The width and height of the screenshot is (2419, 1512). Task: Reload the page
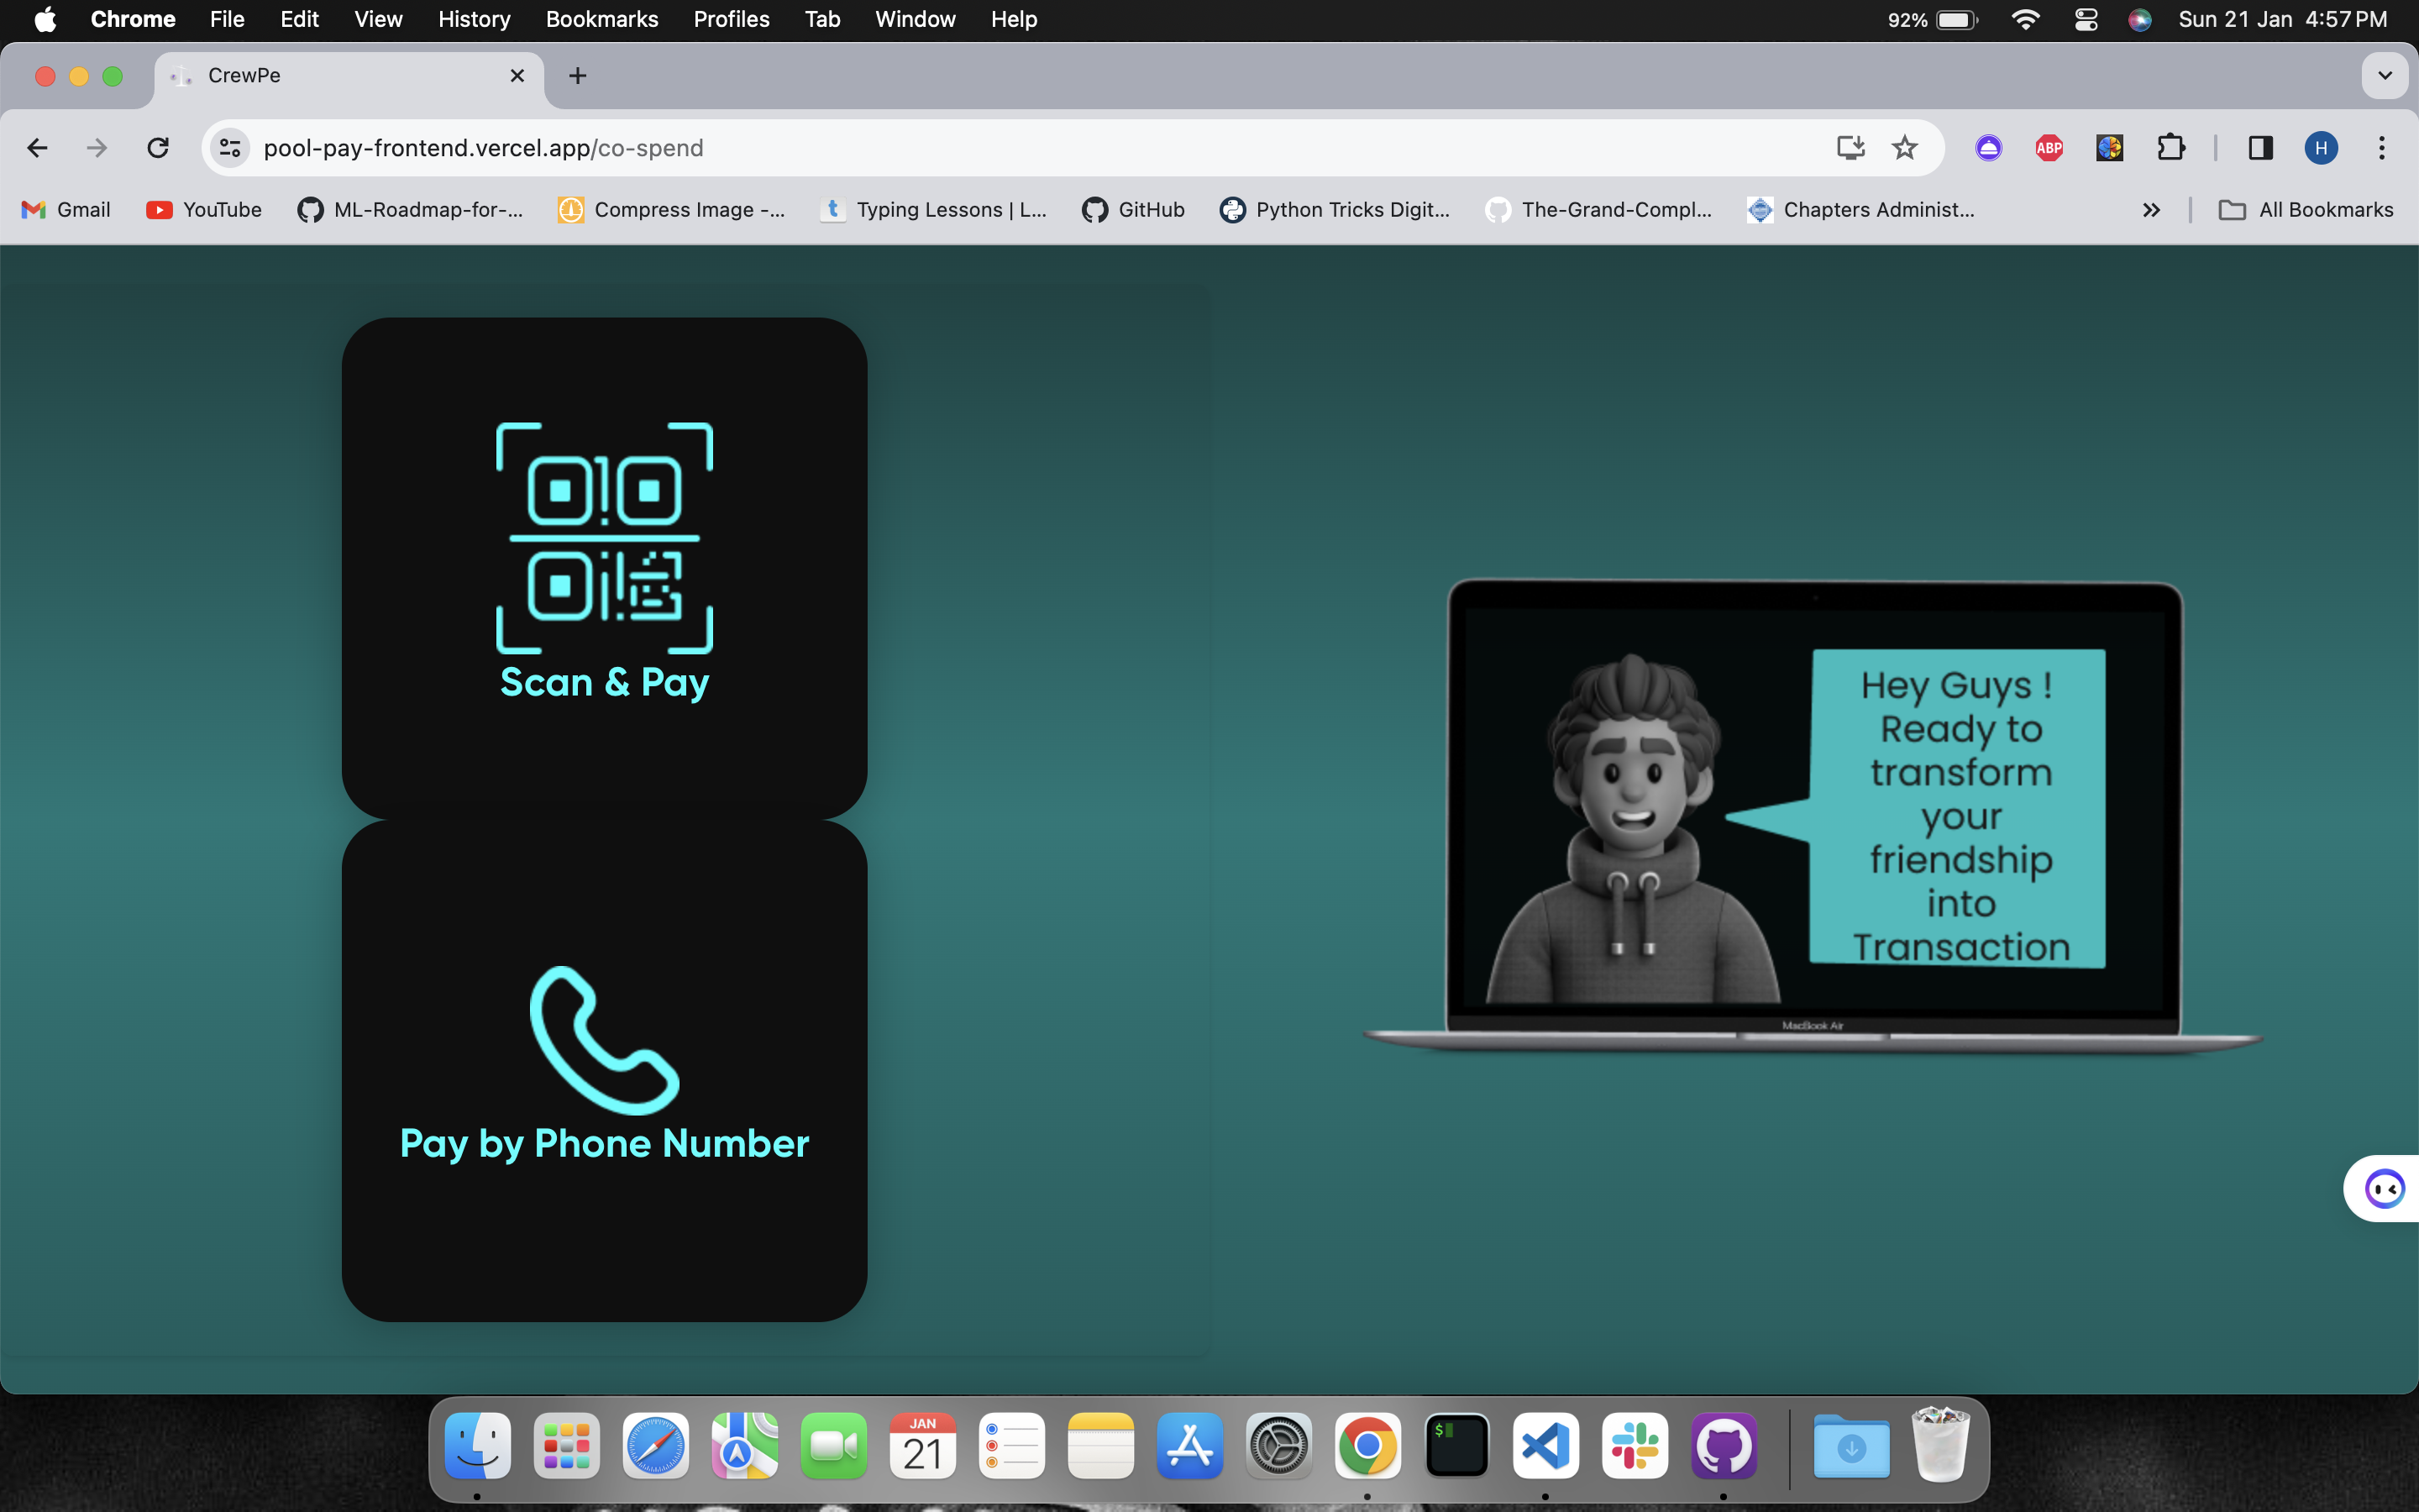tap(158, 148)
